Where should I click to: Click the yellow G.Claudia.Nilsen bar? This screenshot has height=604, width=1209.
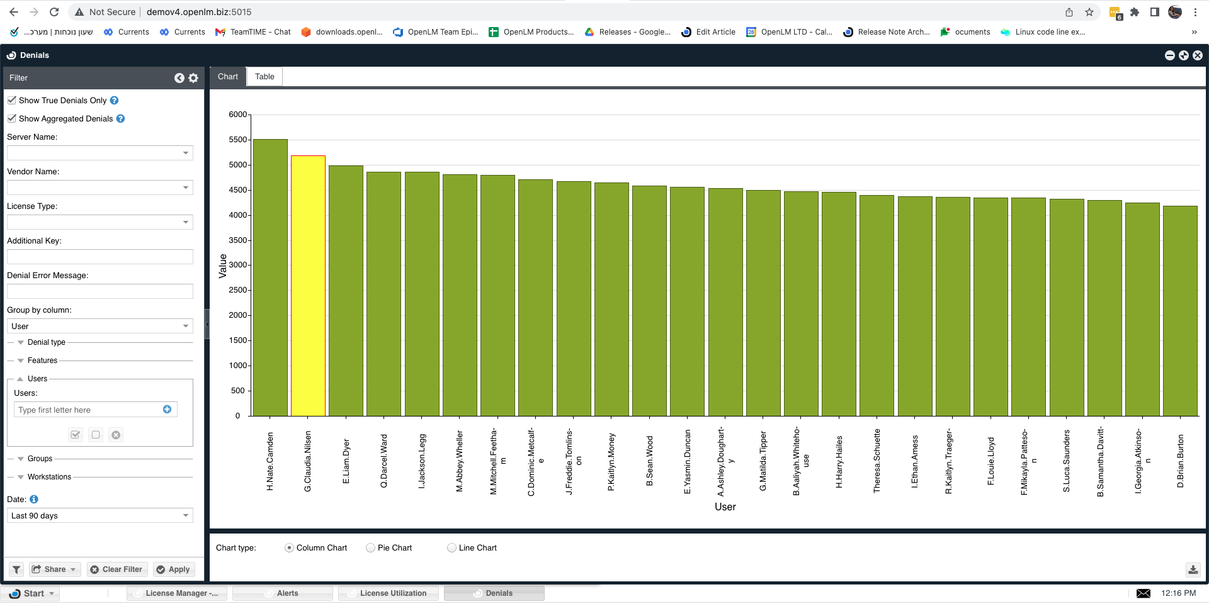308,286
